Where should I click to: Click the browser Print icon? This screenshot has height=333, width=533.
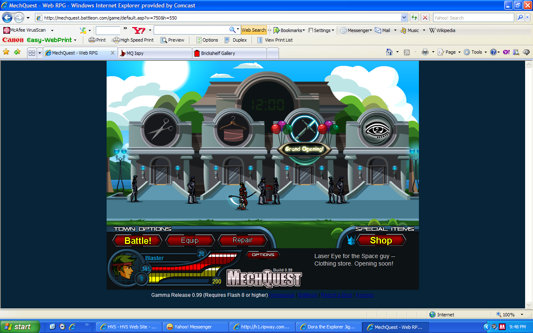425,52
